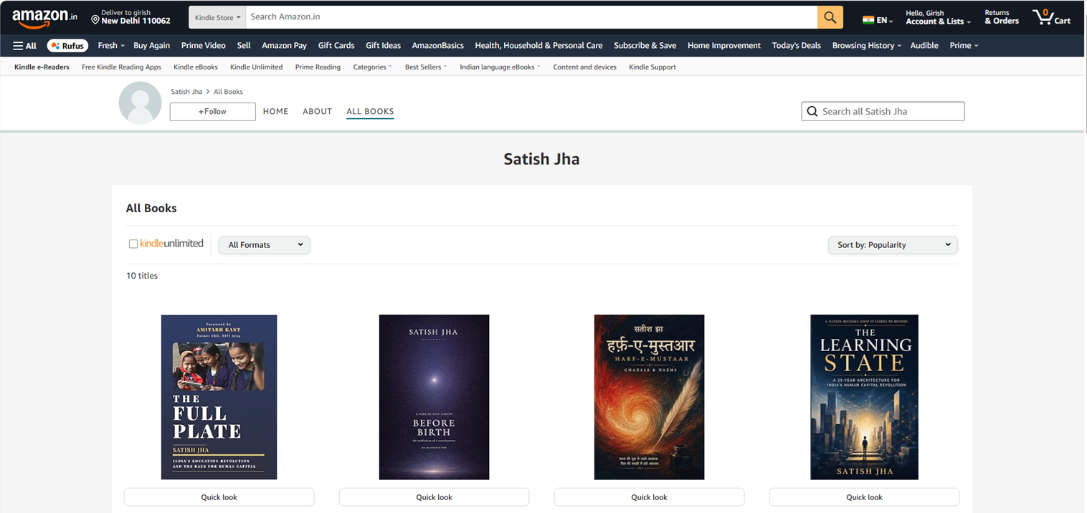The image size is (1087, 513).
Task: Open the All Formats dropdown
Action: pyautogui.click(x=265, y=245)
